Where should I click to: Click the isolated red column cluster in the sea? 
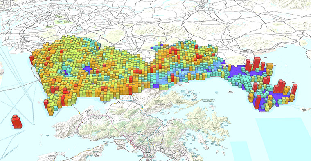(17, 121)
